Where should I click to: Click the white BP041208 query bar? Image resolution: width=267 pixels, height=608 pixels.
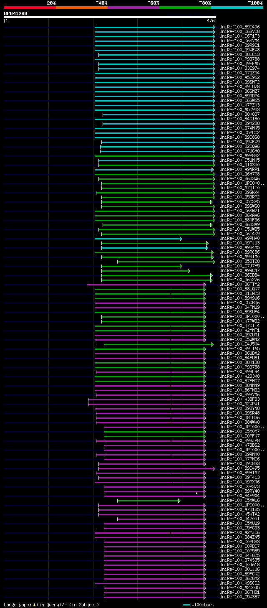pyautogui.click(x=110, y=17)
